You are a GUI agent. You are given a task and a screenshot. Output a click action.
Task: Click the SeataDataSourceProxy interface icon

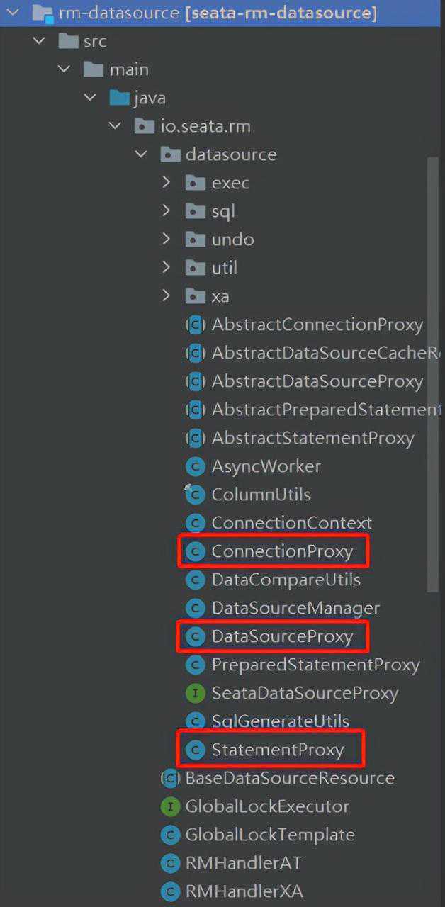click(x=195, y=693)
